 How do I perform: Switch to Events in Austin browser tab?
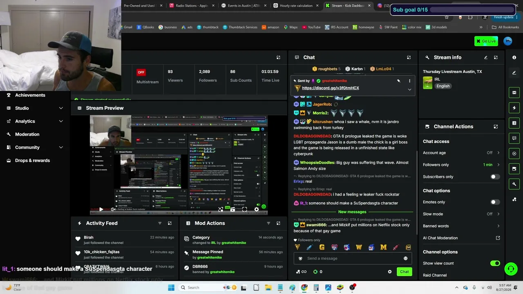244,6
